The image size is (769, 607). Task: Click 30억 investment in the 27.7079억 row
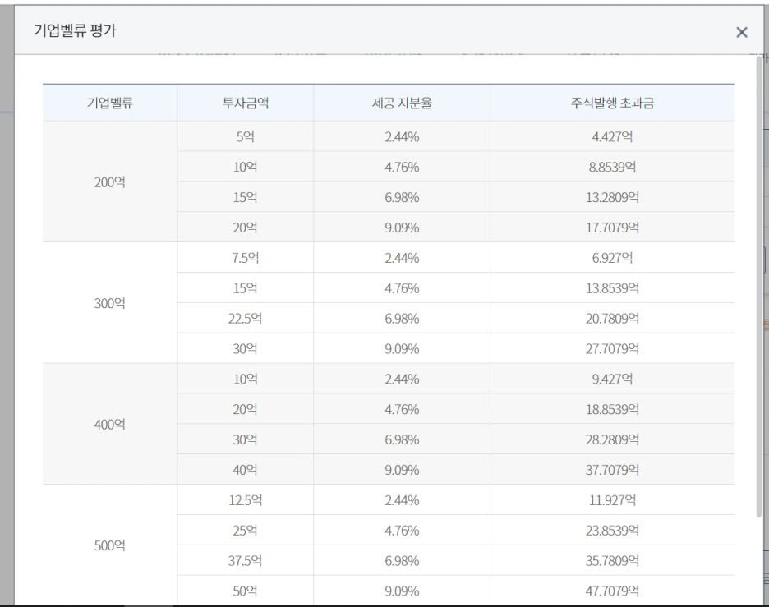click(x=245, y=348)
